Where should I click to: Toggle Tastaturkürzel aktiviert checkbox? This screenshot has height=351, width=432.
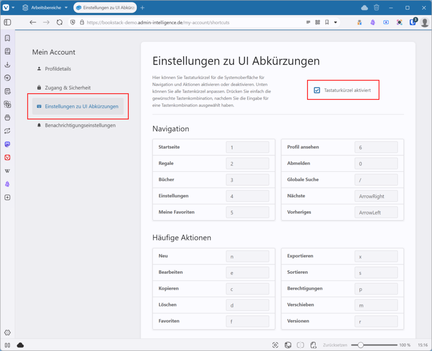click(317, 90)
